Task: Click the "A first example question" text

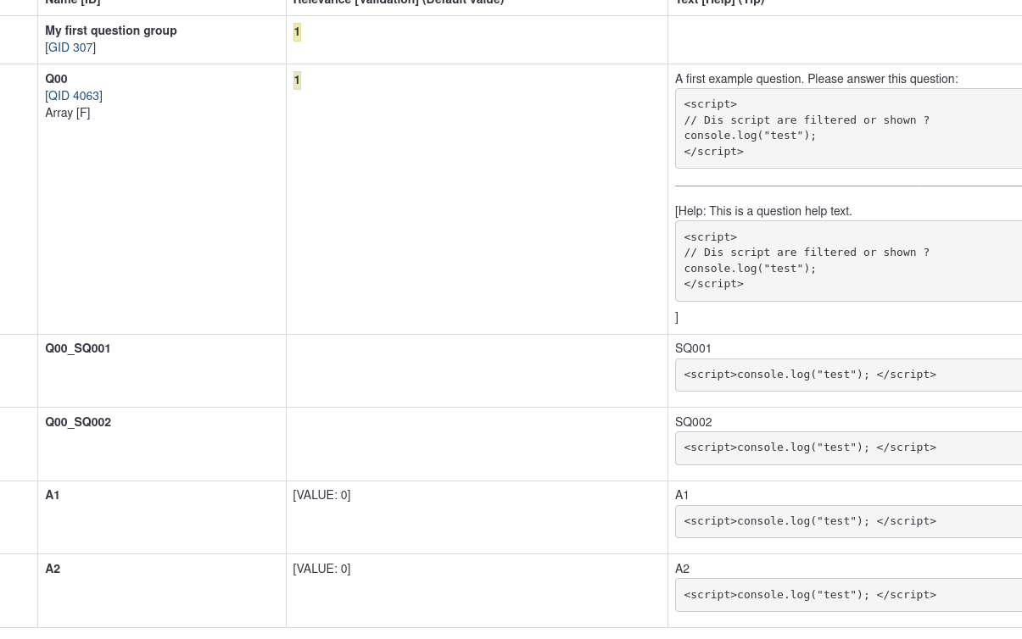Action: (816, 80)
